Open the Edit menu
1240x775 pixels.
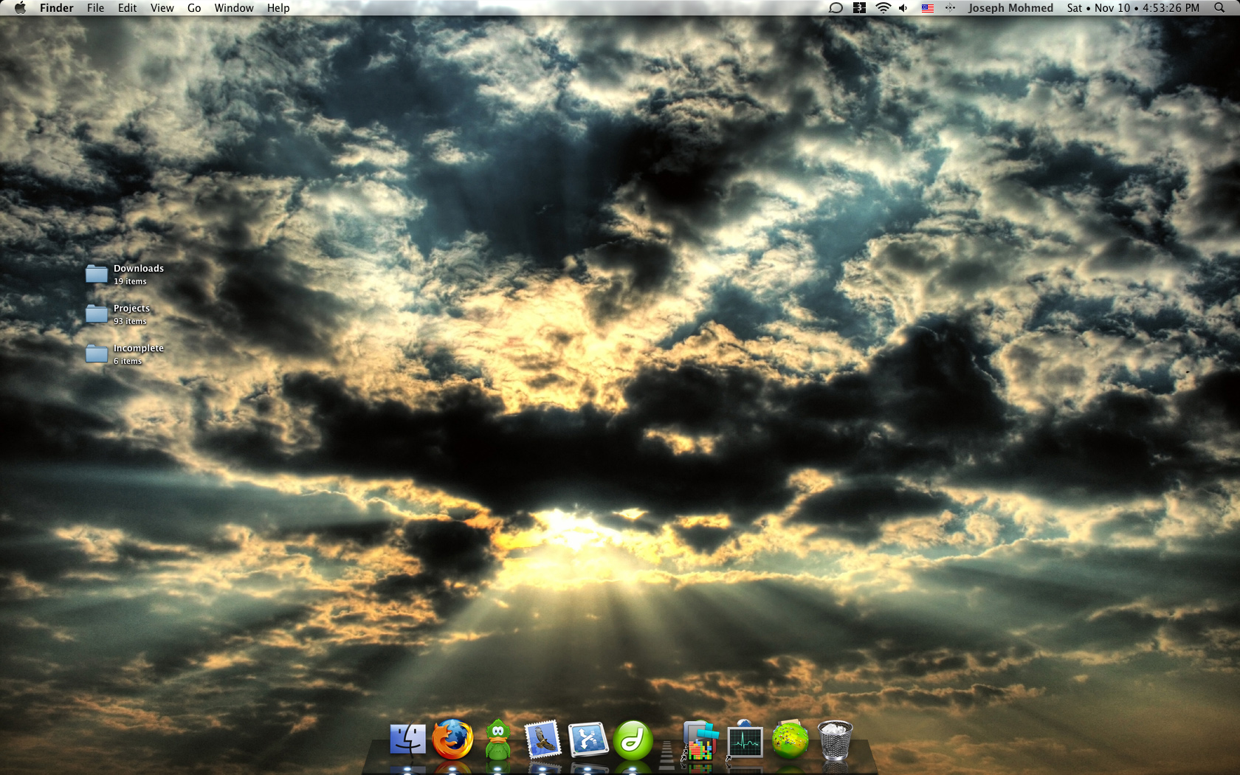point(127,8)
